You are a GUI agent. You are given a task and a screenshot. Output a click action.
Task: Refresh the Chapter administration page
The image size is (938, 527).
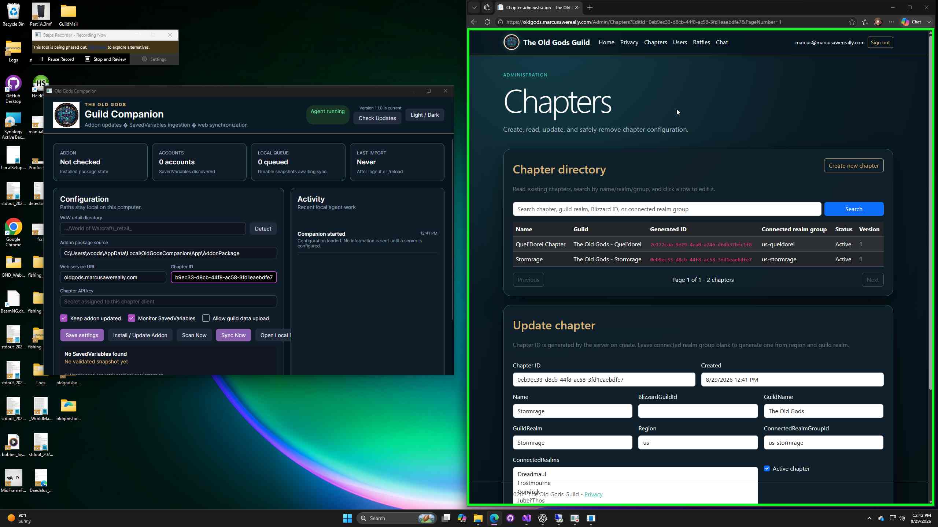[x=487, y=22]
